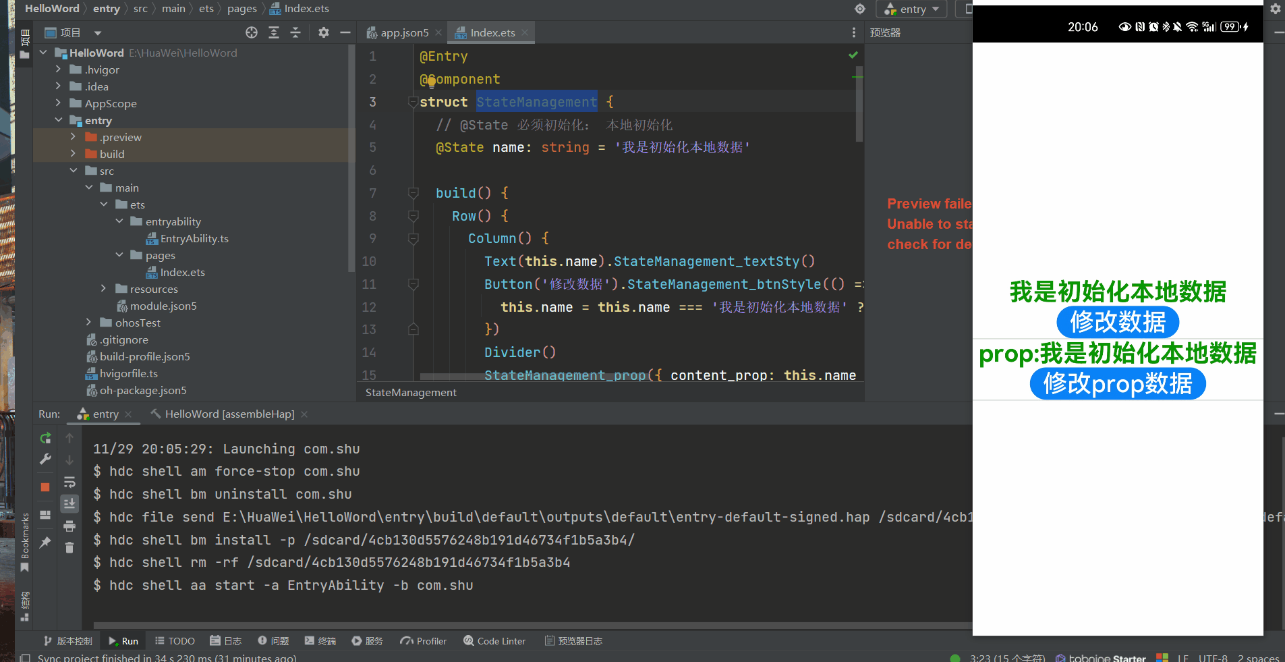This screenshot has width=1285, height=662.
Task: Click the up arrow in Run console
Action: tap(69, 438)
